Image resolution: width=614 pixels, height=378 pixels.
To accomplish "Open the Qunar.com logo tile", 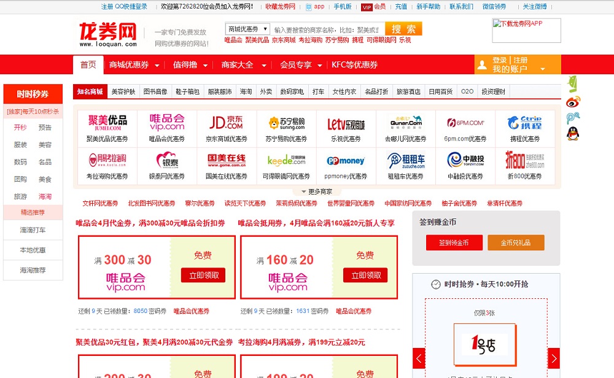I will [406, 123].
